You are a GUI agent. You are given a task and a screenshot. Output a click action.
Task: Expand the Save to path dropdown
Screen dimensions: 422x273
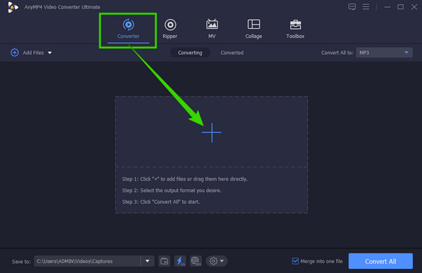coord(148,261)
